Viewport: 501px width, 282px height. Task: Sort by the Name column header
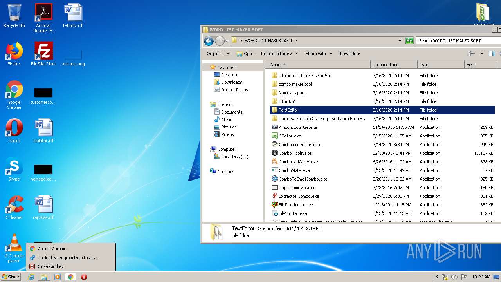(318, 65)
